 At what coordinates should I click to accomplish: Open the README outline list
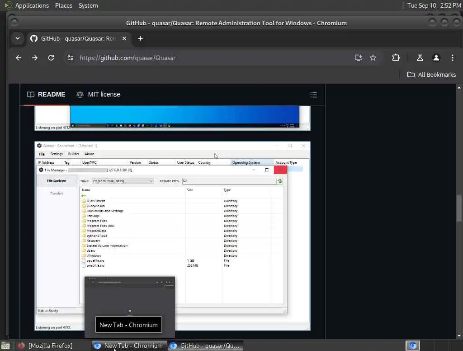coord(314,95)
